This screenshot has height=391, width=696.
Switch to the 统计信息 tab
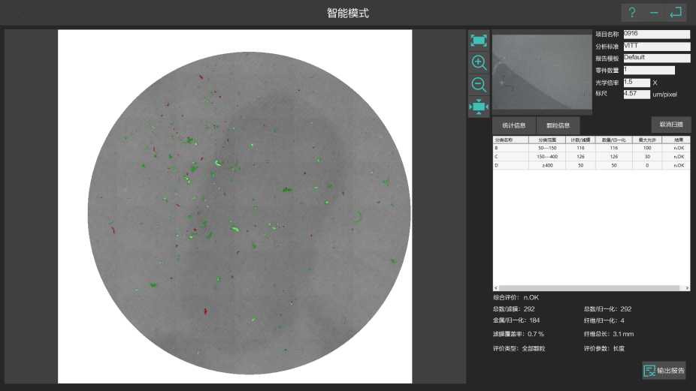click(513, 125)
